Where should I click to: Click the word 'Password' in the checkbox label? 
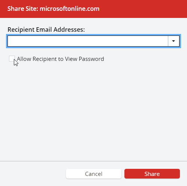(x=91, y=59)
